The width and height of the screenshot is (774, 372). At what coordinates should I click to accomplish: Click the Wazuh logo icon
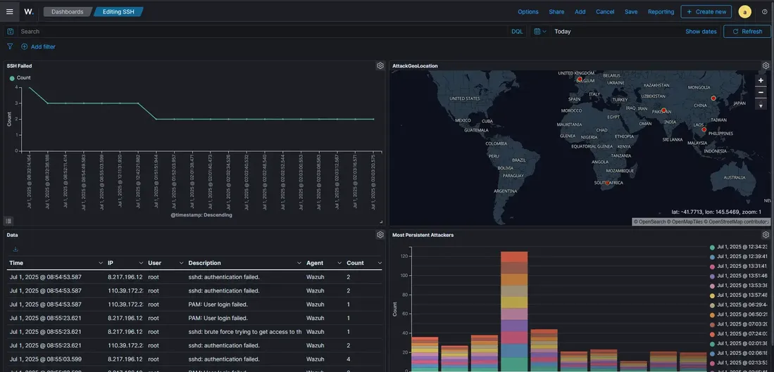(29, 12)
